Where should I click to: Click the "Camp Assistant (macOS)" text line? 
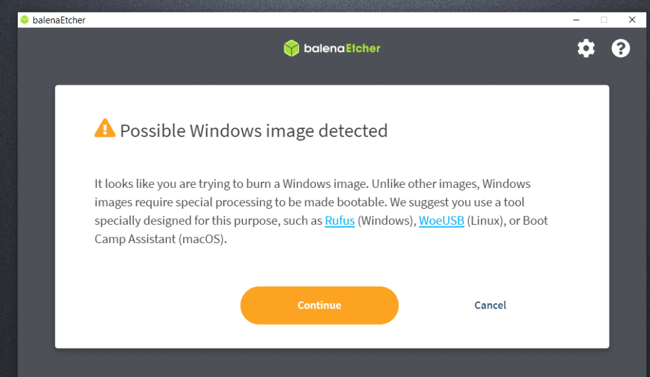coord(161,239)
